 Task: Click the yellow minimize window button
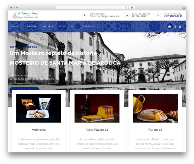(x=14, y=7)
